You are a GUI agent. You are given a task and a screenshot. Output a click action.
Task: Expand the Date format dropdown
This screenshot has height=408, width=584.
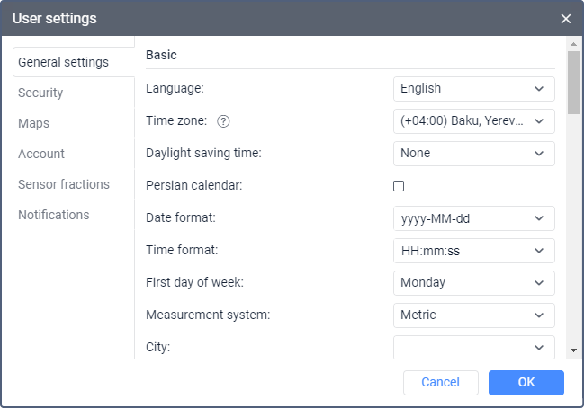tap(474, 218)
